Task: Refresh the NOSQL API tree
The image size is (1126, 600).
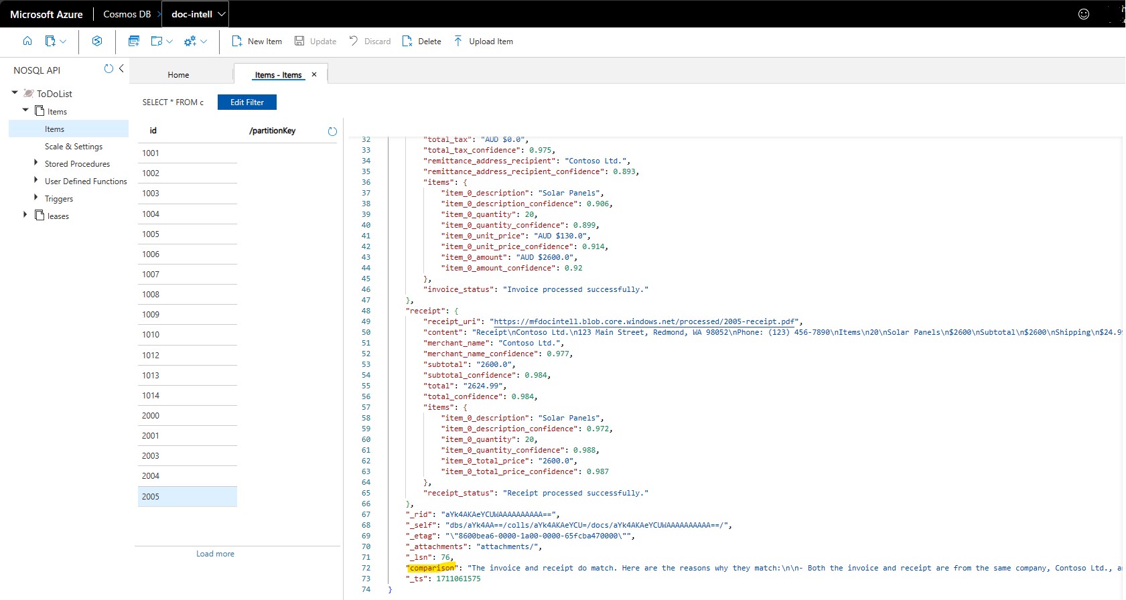Action: point(109,68)
